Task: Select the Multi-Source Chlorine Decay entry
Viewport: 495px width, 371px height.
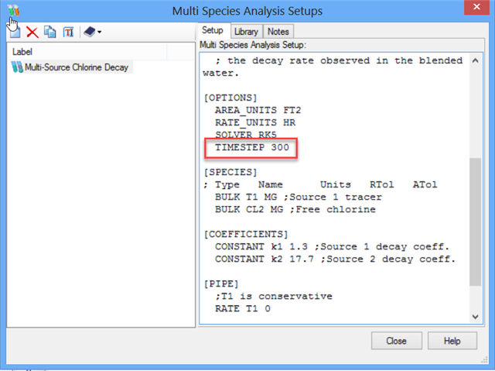Action: (x=77, y=67)
